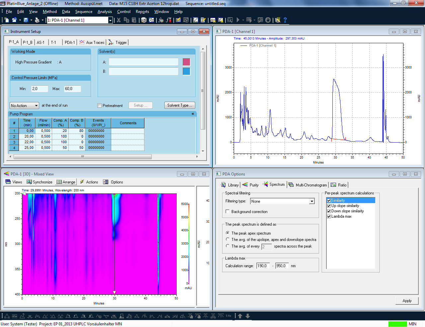Click the 5 Hz icon in bottom toolbar

pos(228,316)
